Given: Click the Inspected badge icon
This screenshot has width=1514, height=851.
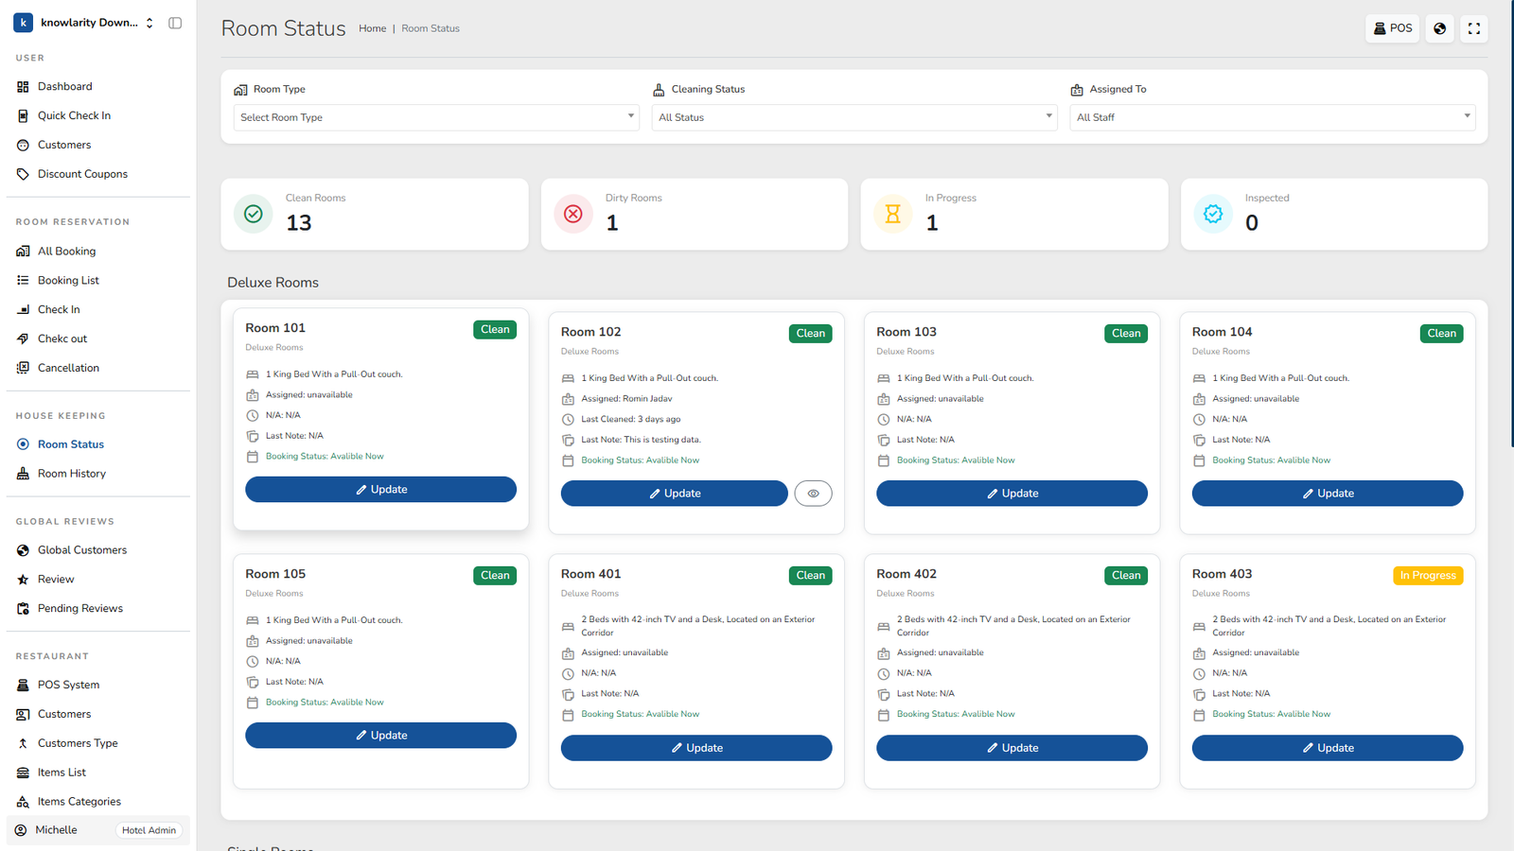Looking at the screenshot, I should pos(1212,215).
